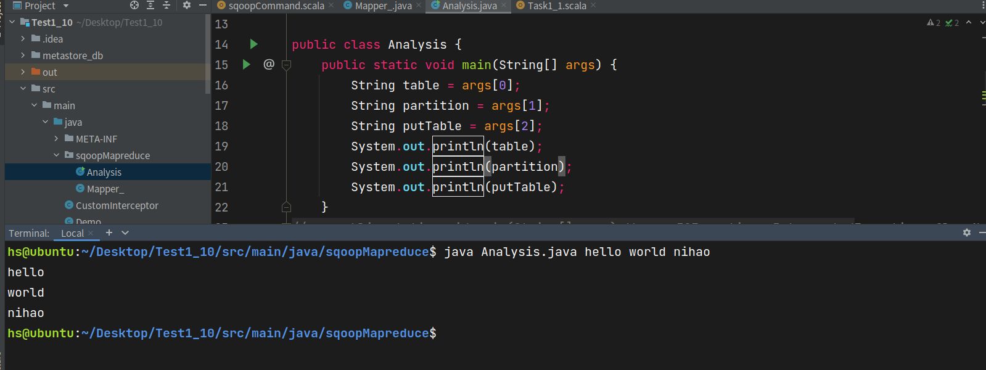Close the sqoopCommand.scala tab
986x370 pixels.
(331, 6)
